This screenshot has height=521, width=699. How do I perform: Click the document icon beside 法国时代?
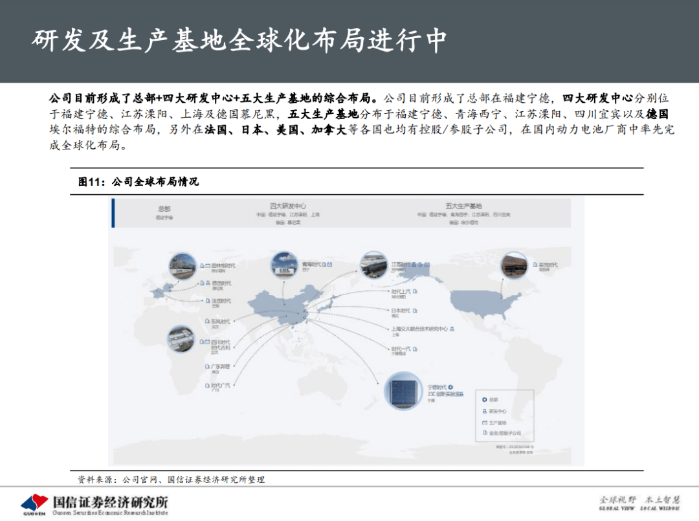207,301
